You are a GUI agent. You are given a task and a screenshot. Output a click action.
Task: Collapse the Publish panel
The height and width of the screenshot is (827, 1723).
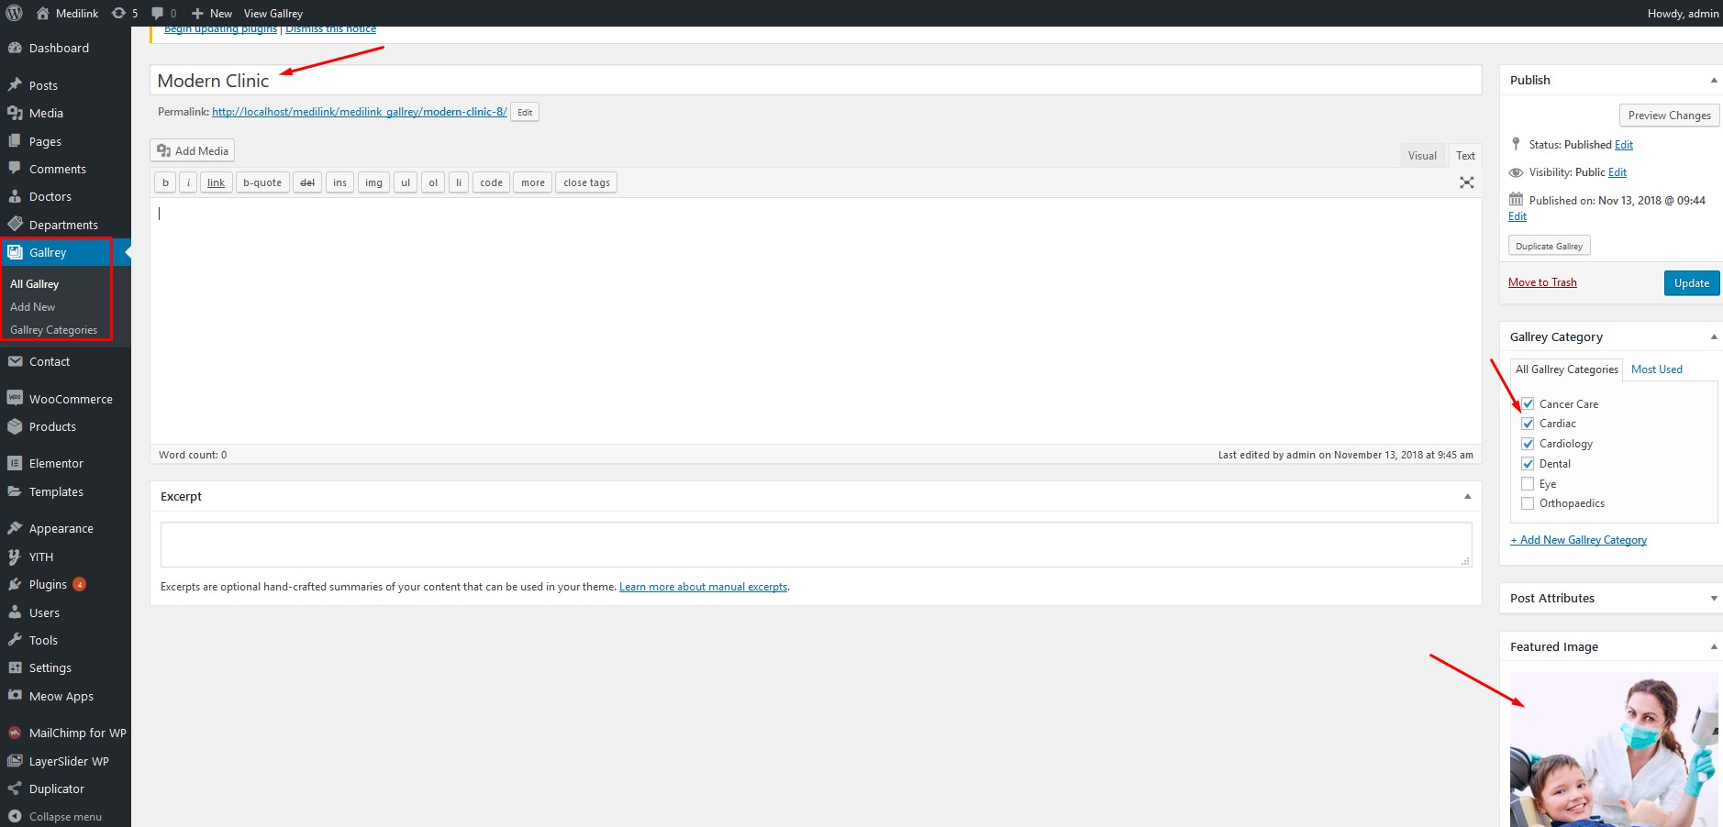click(1713, 80)
